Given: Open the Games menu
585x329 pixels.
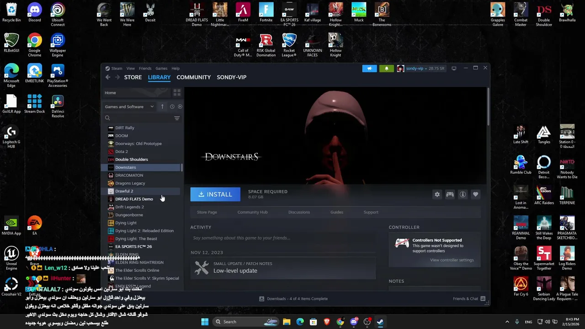Looking at the screenshot, I should coord(161,69).
